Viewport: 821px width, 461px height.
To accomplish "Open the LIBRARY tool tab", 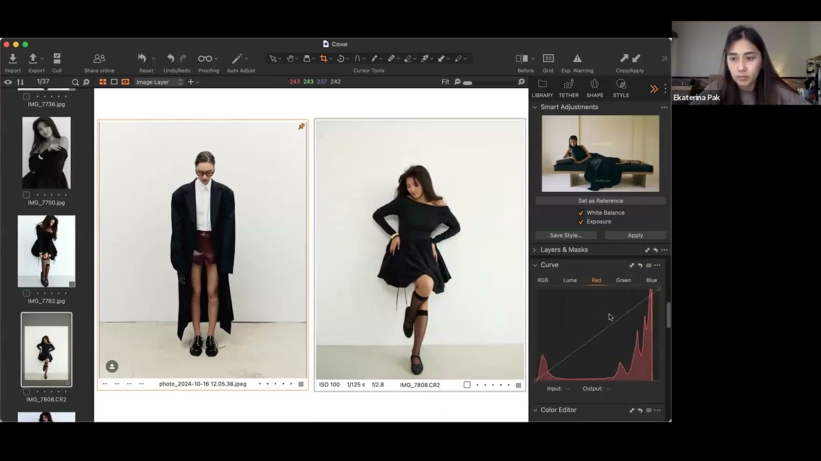I will coord(542,88).
